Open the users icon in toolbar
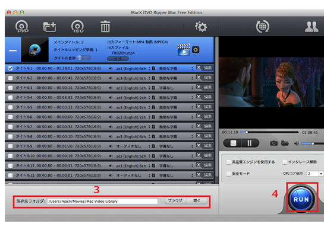Screen dimensions: 324x230 tap(312, 27)
